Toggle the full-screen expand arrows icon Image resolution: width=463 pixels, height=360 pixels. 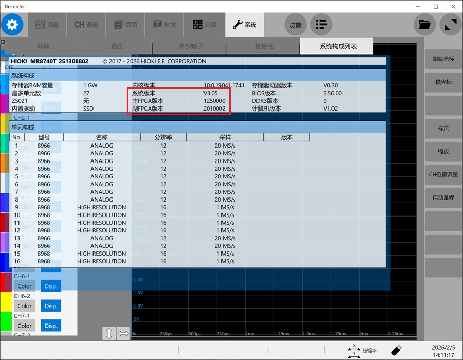click(x=451, y=25)
